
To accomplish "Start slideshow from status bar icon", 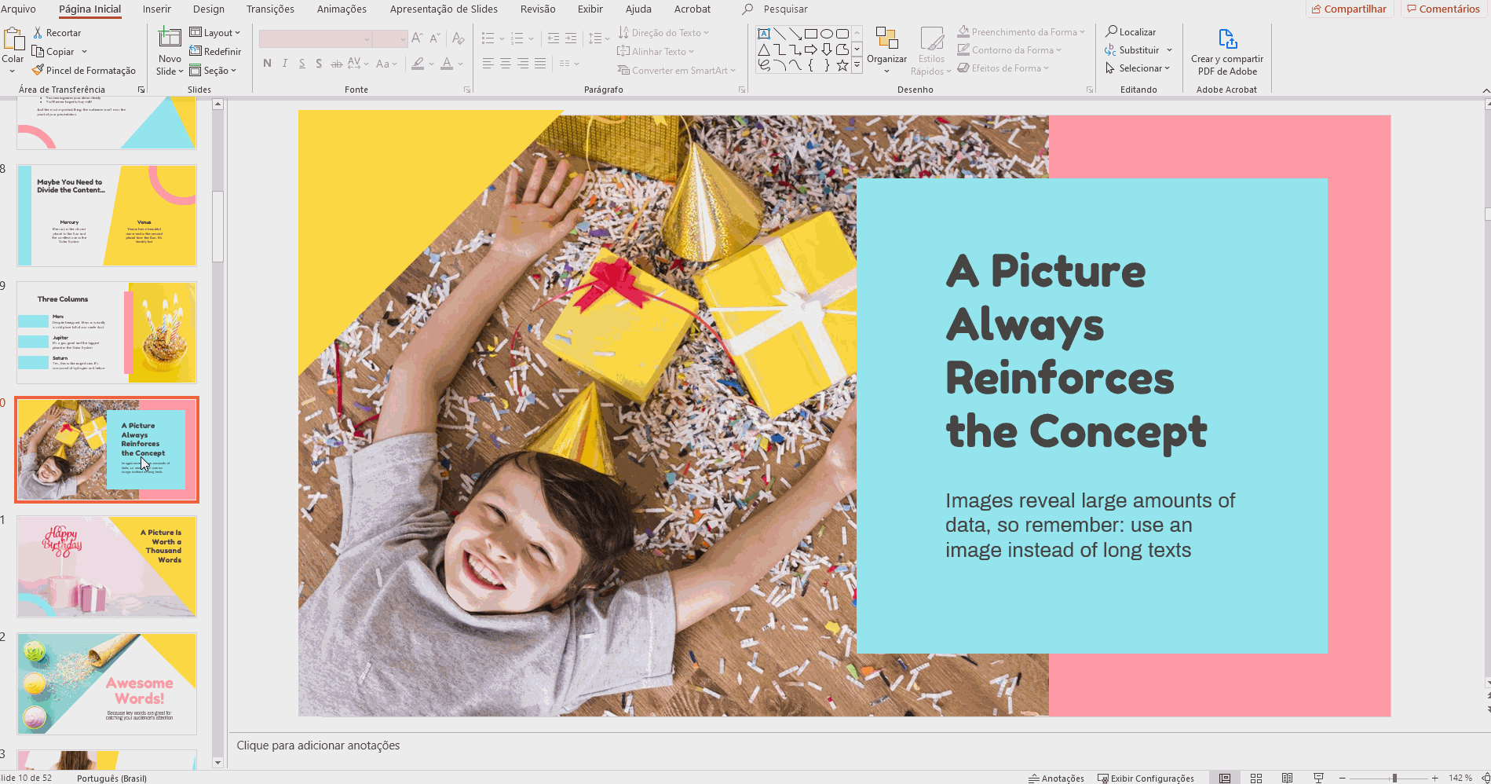I will click(1318, 778).
